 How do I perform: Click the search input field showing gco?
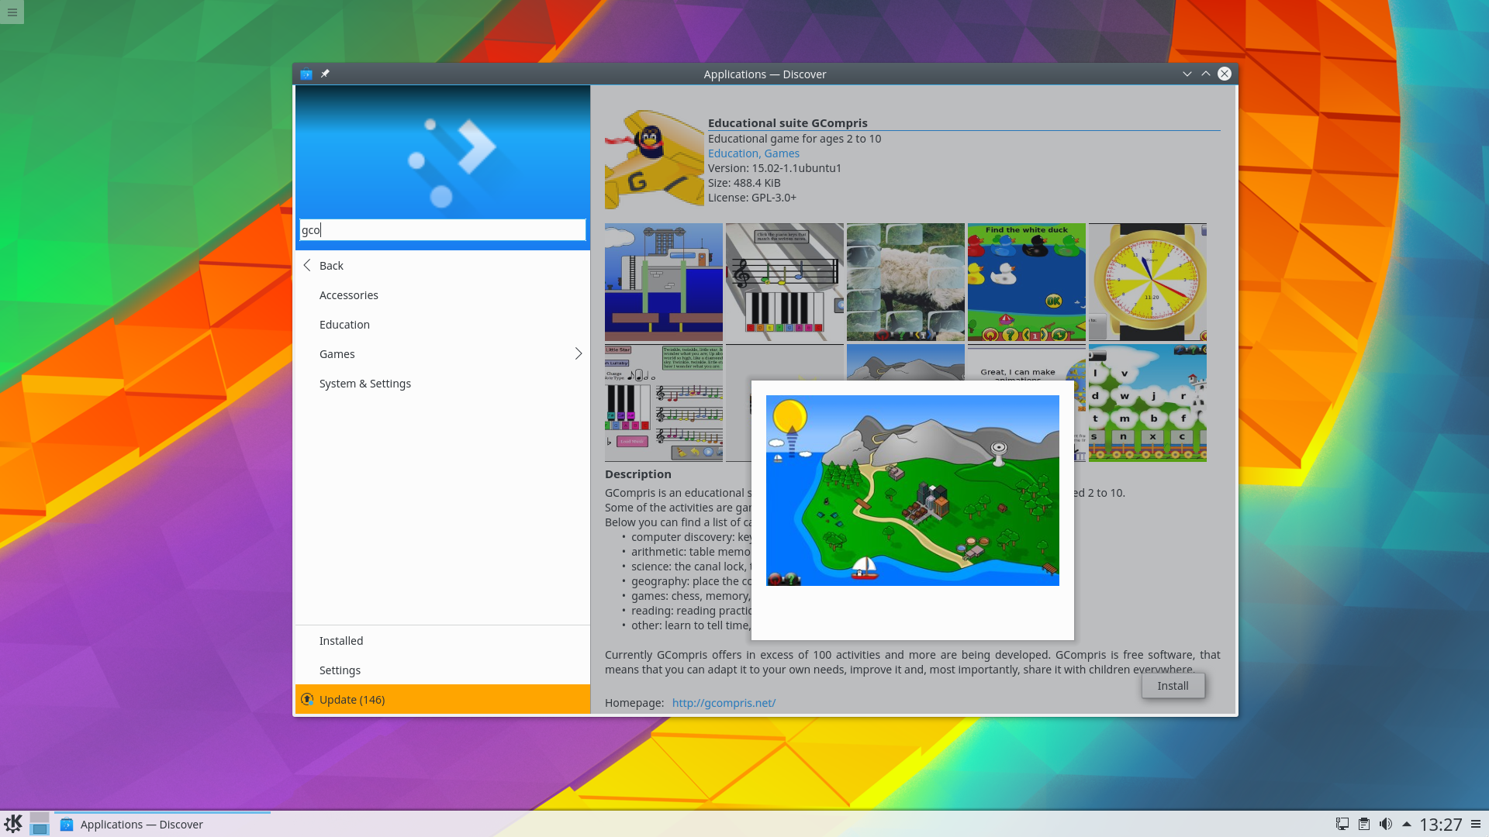pos(442,229)
